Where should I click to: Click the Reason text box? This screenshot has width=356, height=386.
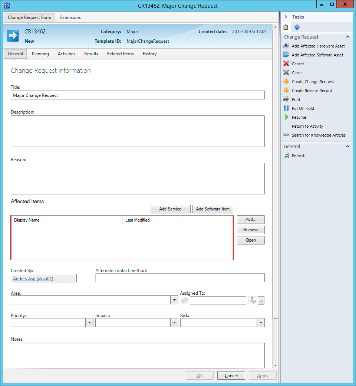point(138,179)
